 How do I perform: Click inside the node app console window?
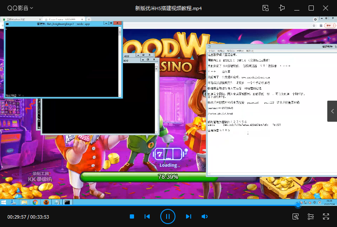[x=62, y=62]
